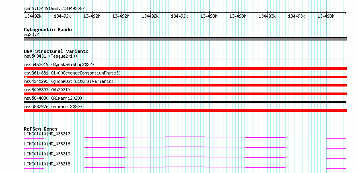Open the esv3610881 (1000GenomesConsortiumPhase3) label
The image size is (358, 173).
pos(72,73)
